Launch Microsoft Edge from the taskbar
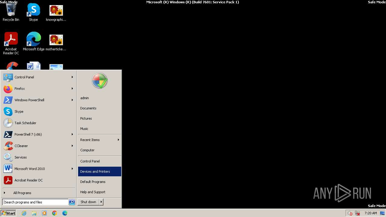Screen dimensions: 386x217 (65, 213)
